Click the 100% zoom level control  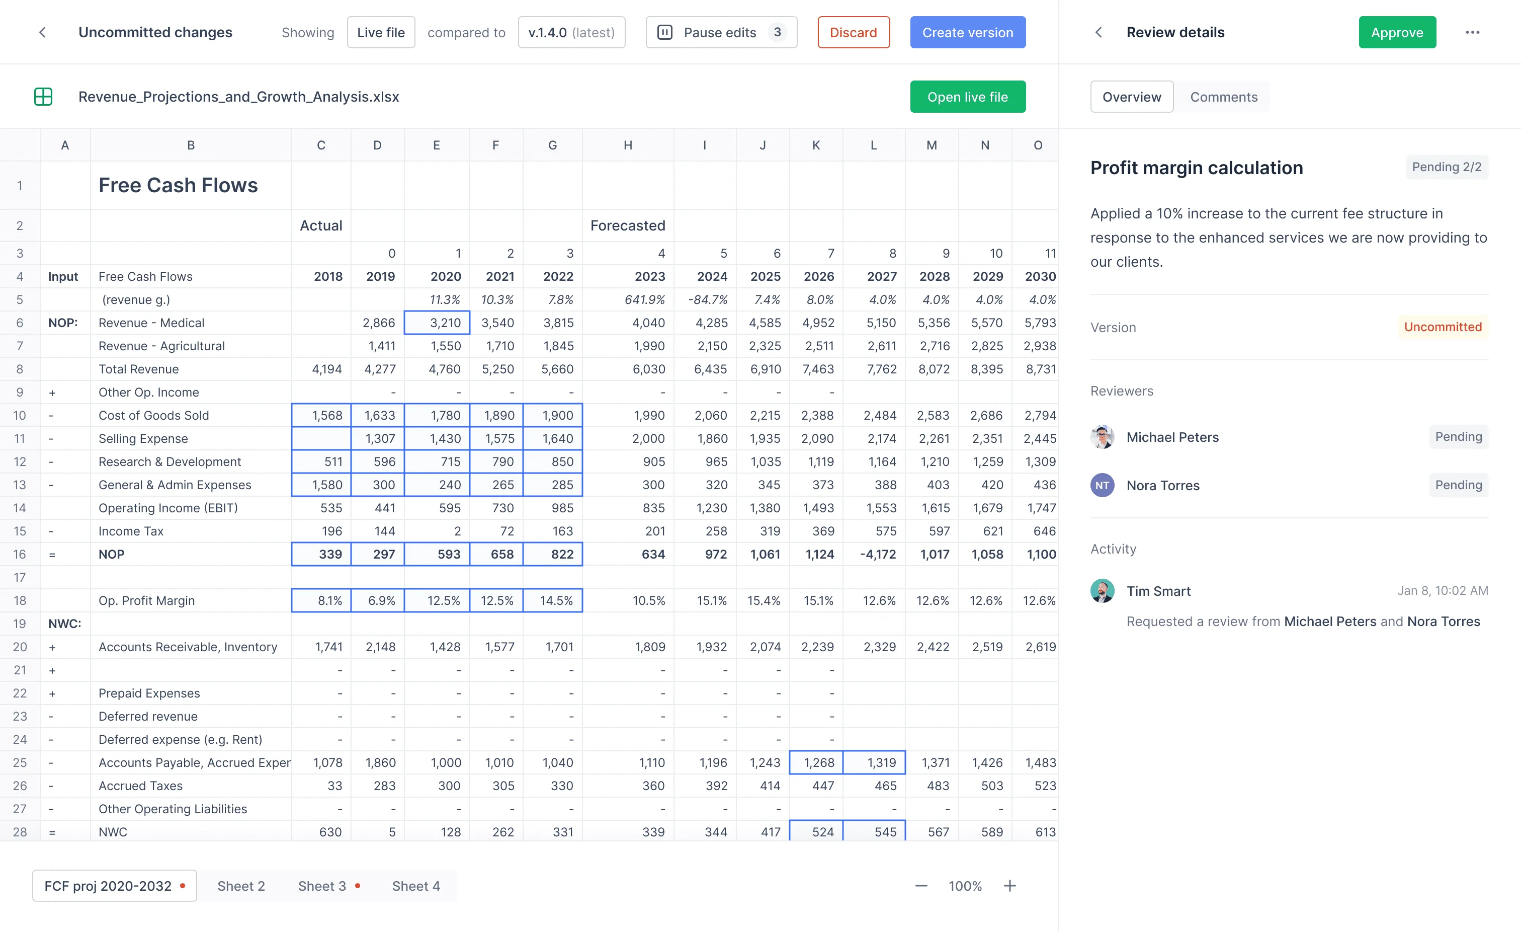(964, 885)
